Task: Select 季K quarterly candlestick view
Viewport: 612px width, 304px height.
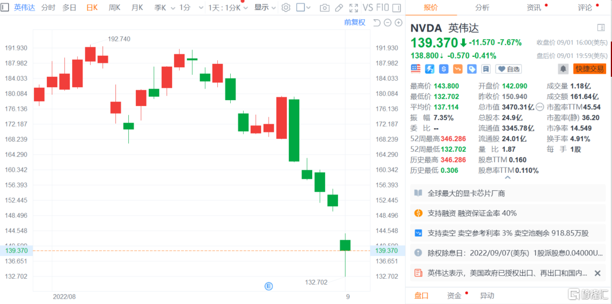Action: (x=160, y=8)
